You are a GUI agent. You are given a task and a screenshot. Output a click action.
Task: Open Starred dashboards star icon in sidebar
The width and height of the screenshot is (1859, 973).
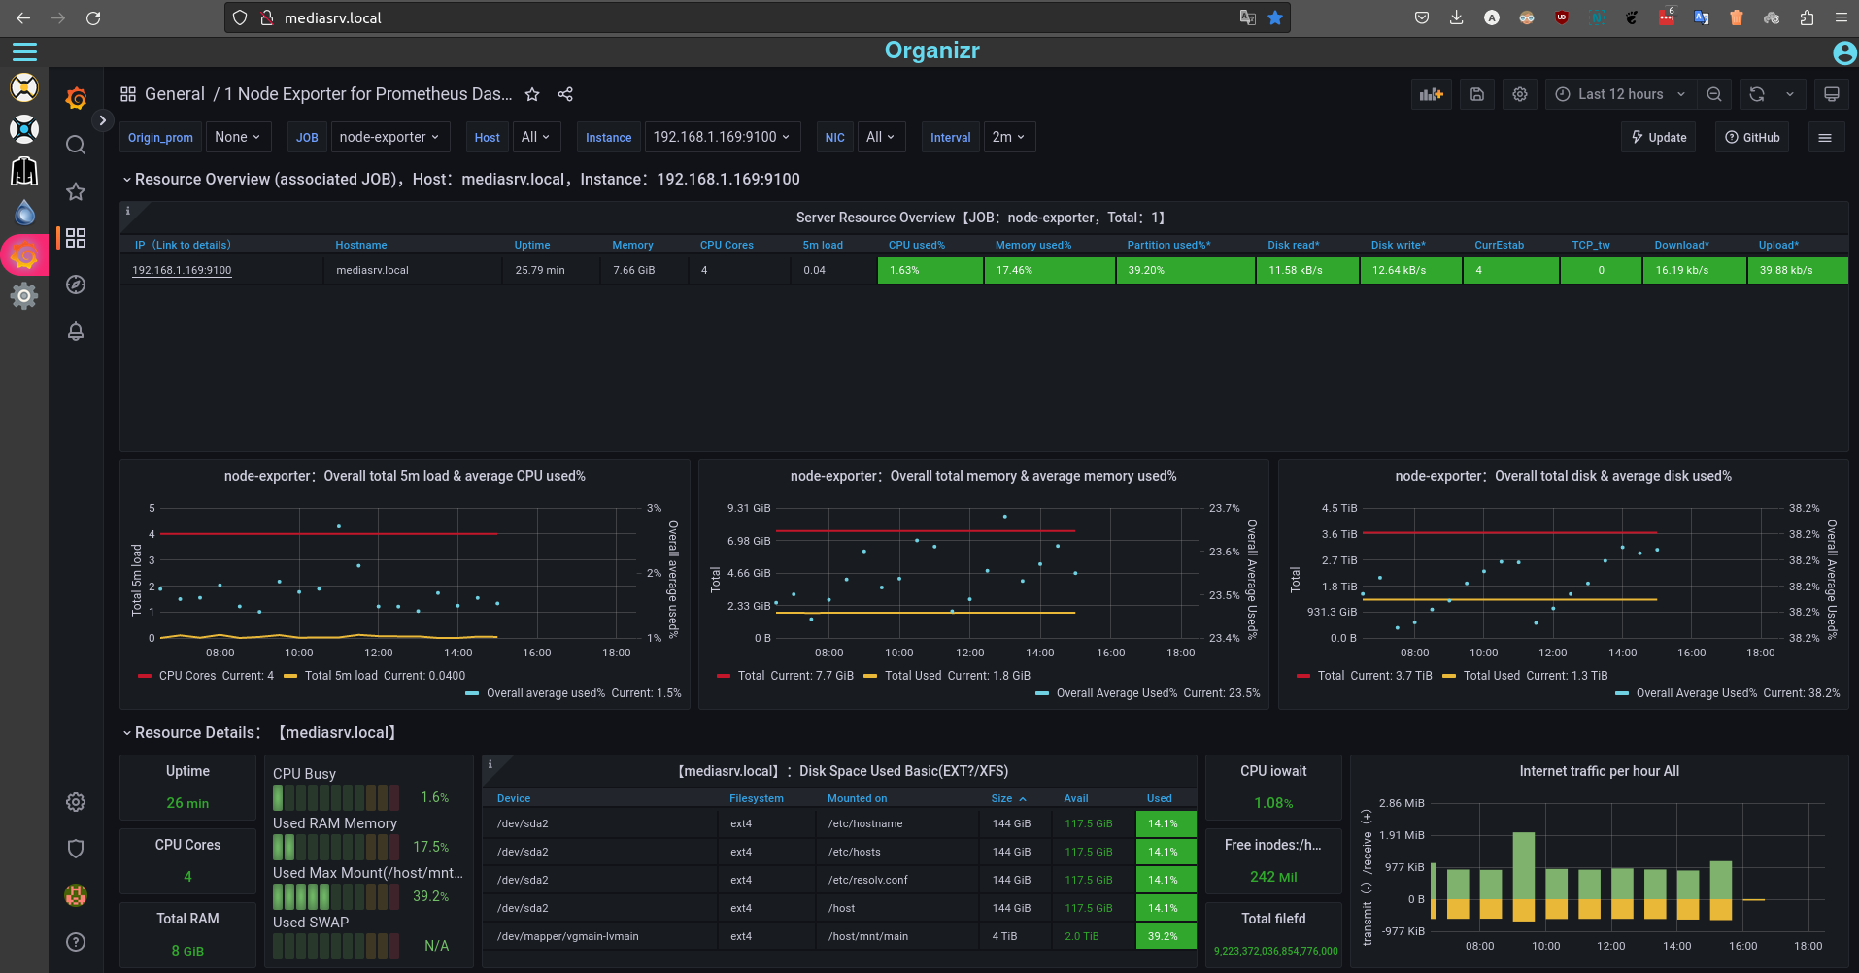[x=76, y=191]
